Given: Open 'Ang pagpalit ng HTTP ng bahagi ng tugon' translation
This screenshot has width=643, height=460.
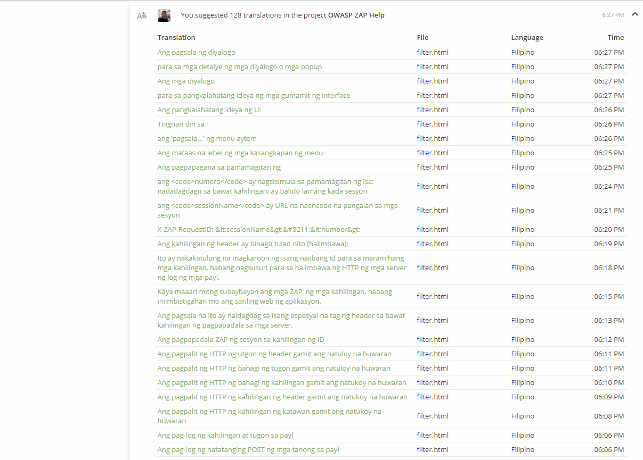Looking at the screenshot, I should click(x=274, y=368).
